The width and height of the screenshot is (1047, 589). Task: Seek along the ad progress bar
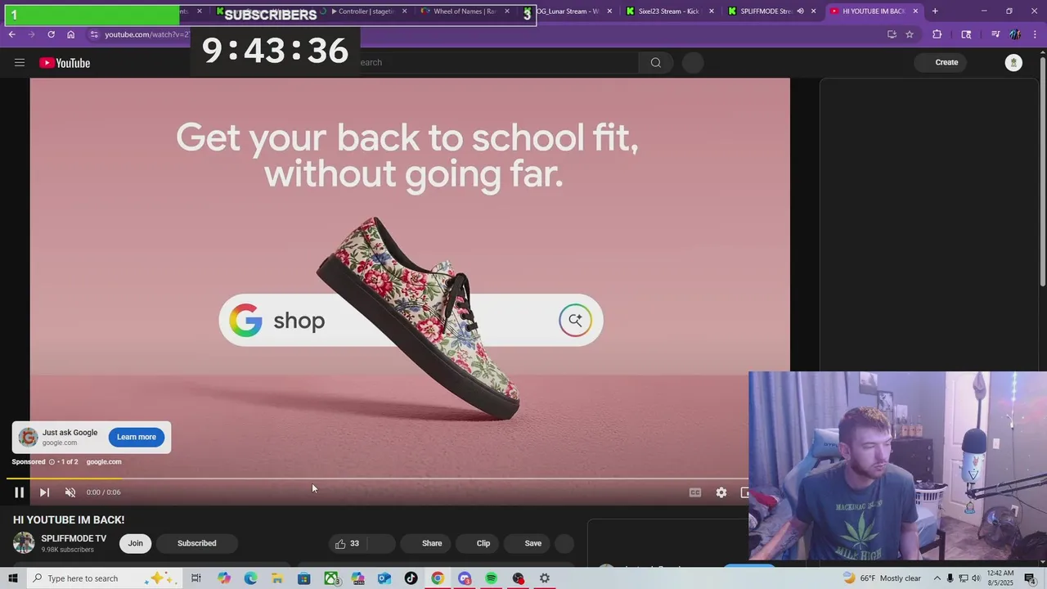(x=376, y=479)
